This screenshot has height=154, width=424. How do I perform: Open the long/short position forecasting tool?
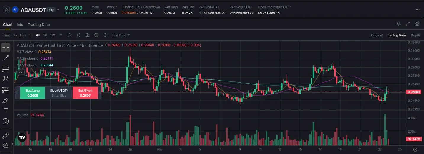click(x=6, y=90)
